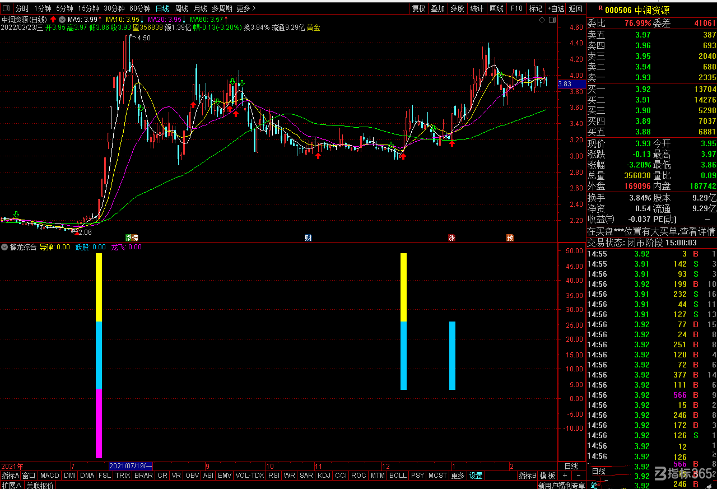
Task: Select the 30分钟 period tab
Action: pyautogui.click(x=114, y=8)
